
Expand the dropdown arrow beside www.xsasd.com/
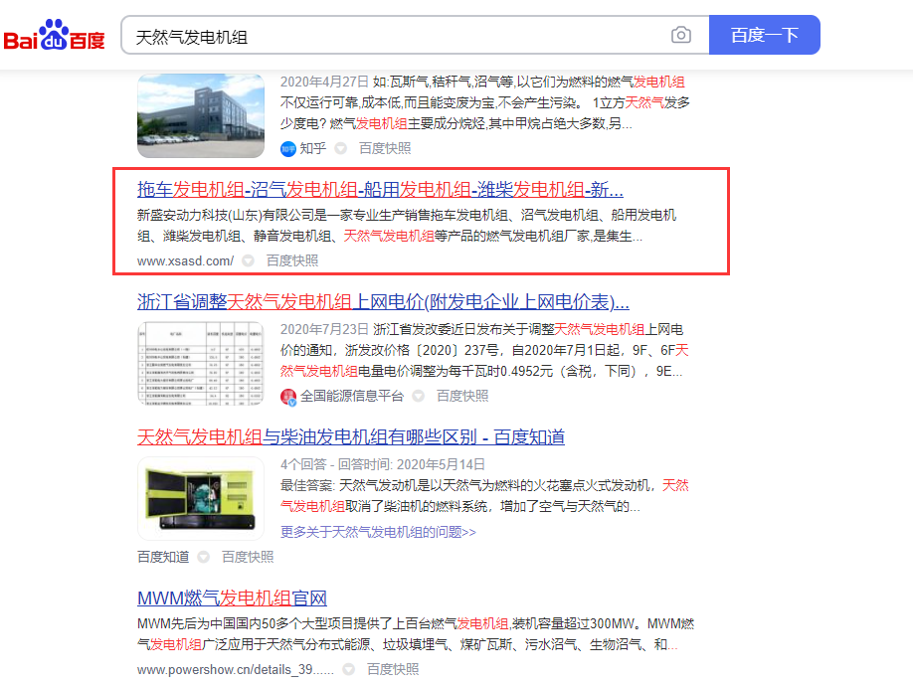[x=248, y=260]
